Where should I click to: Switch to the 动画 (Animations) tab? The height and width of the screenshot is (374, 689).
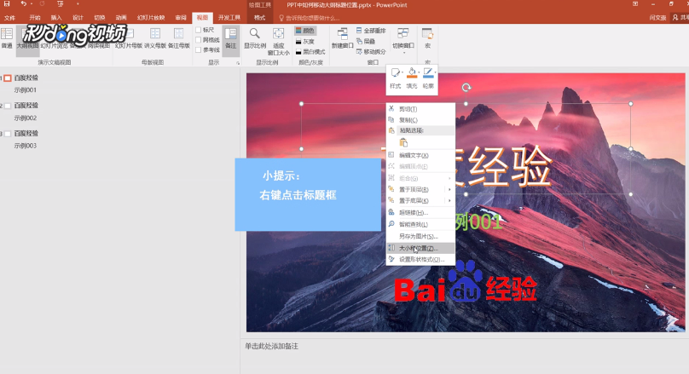point(121,18)
